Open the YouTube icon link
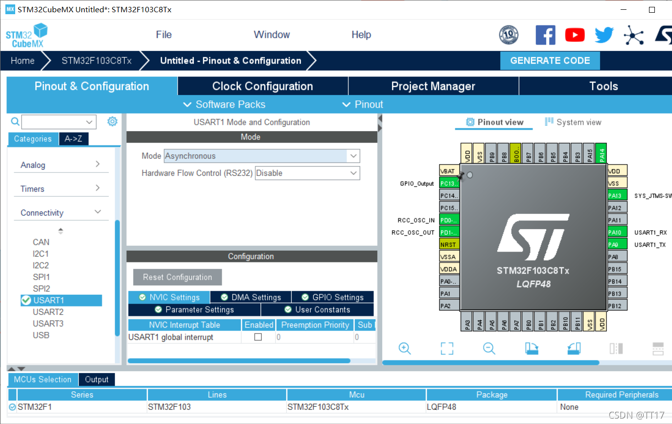Viewport: 672px width, 424px height. (x=575, y=35)
